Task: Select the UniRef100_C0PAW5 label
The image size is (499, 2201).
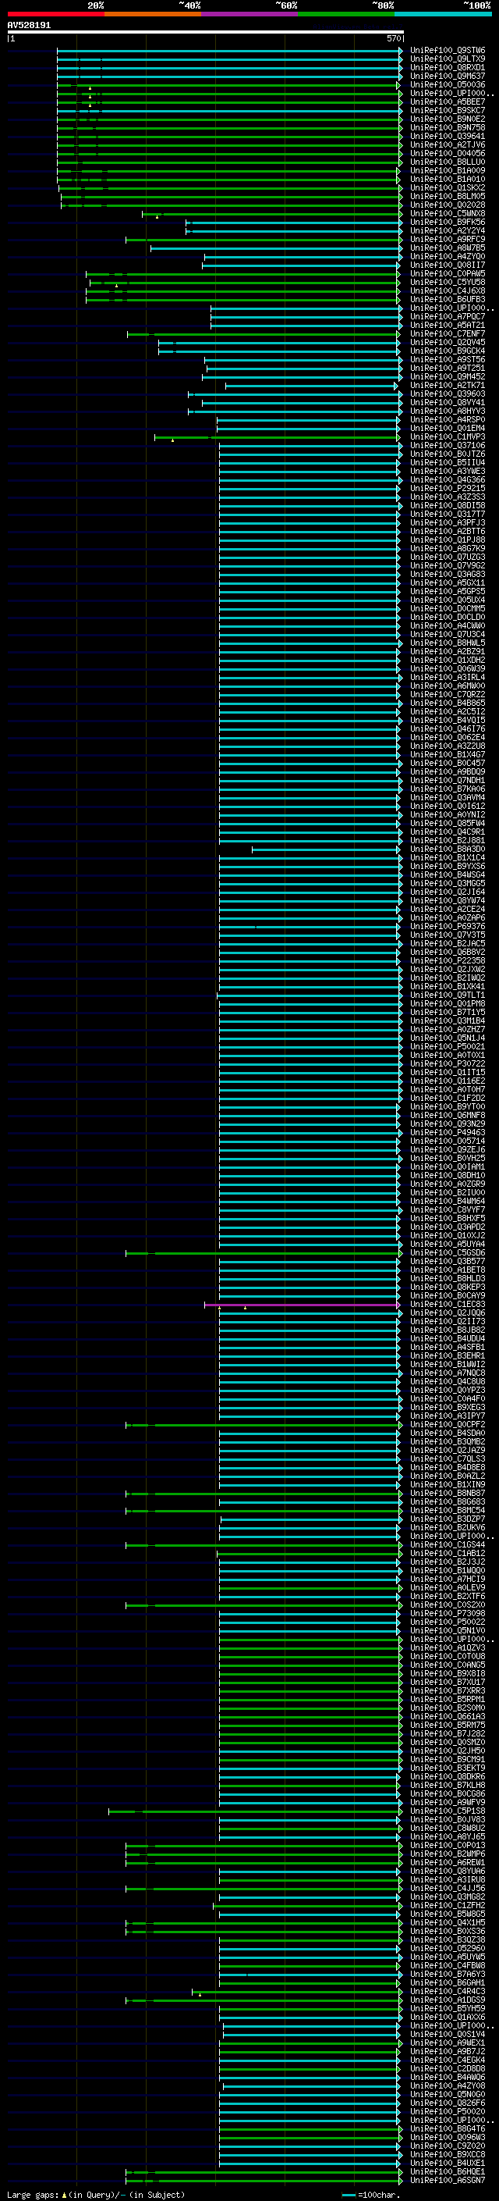Action: tap(448, 273)
